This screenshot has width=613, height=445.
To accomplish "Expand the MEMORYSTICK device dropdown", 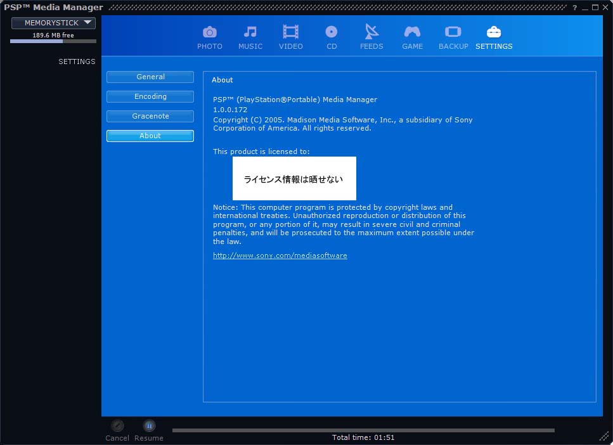I will (x=53, y=23).
